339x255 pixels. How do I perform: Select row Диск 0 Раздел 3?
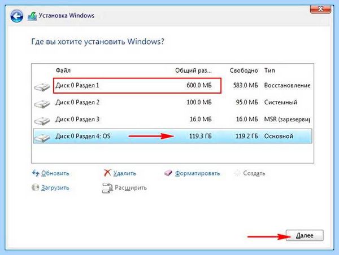(x=172, y=120)
